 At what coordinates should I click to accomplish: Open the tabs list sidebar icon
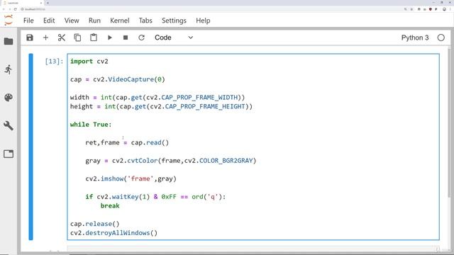pos(9,154)
